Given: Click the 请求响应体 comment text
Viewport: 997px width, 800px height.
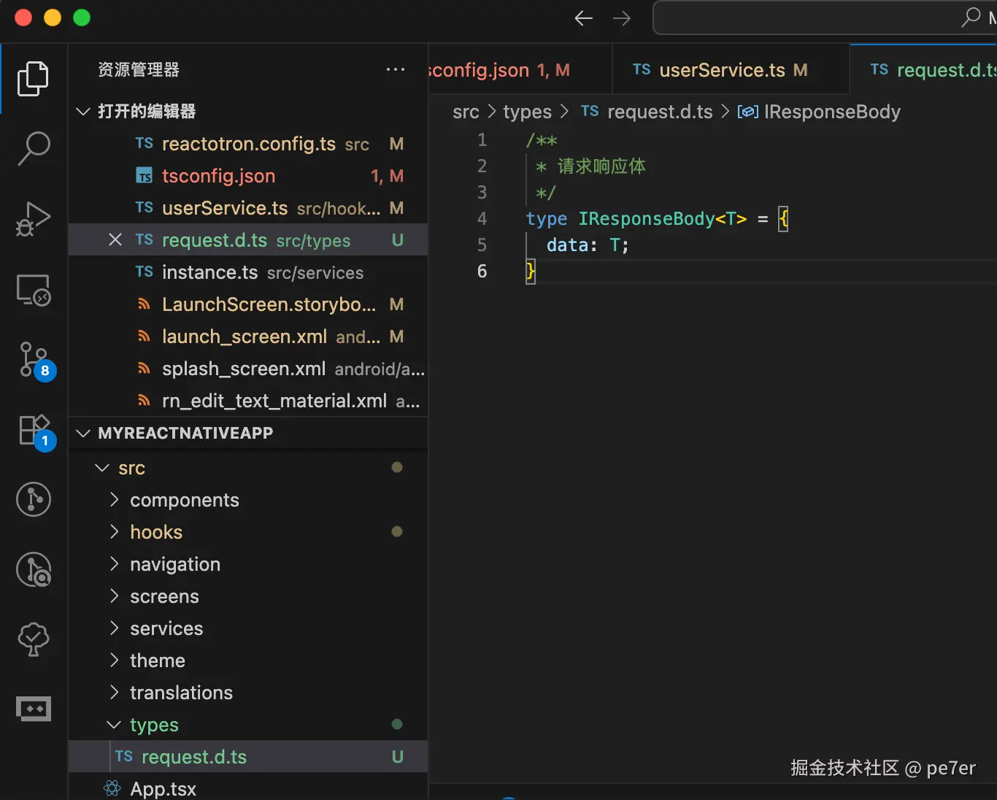Looking at the screenshot, I should 601,166.
